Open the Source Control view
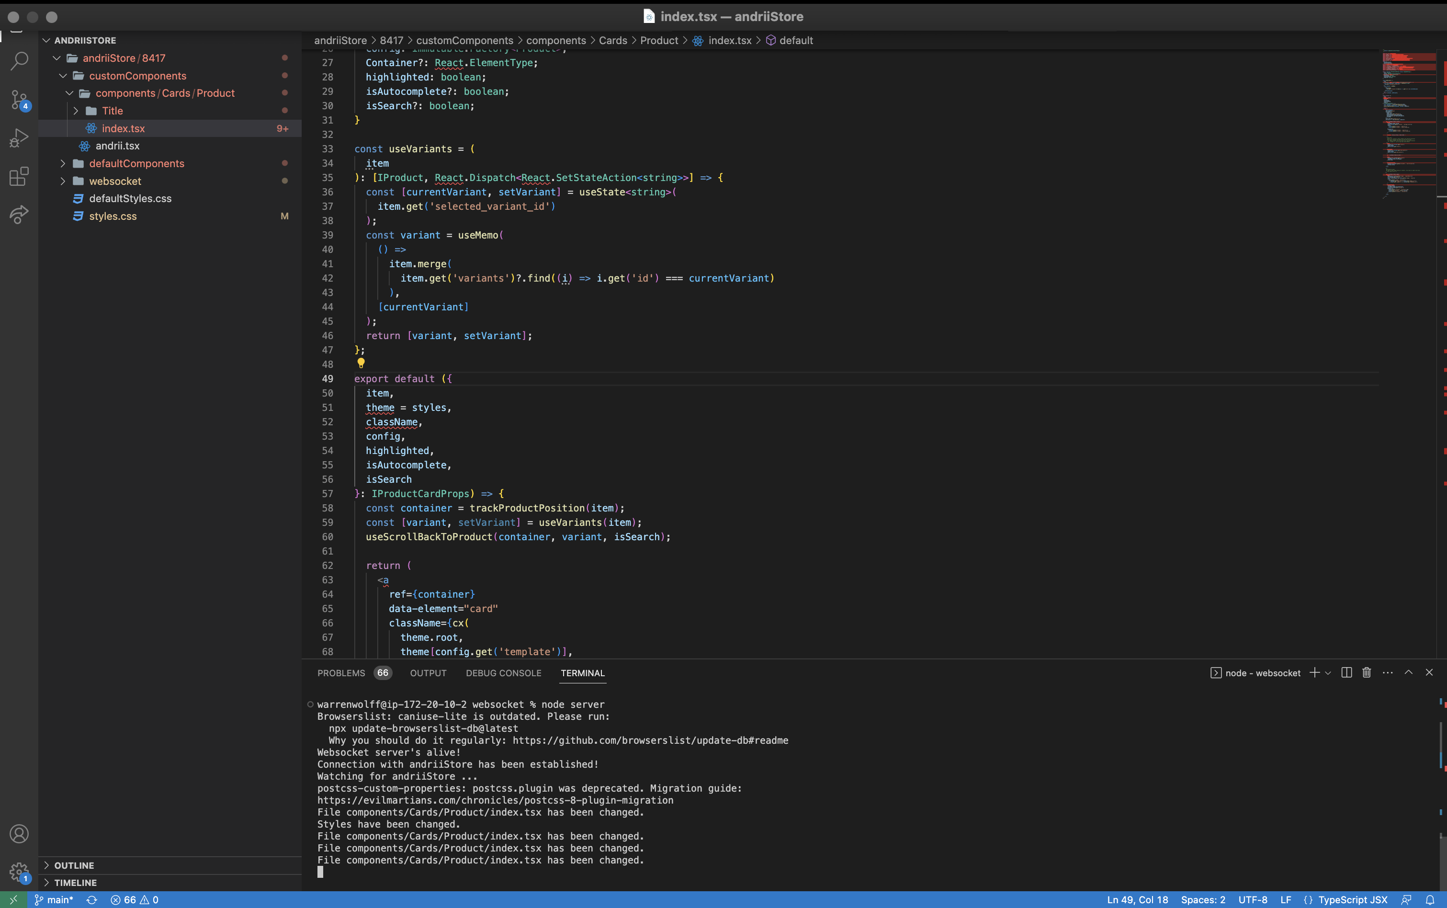Viewport: 1447px width, 908px height. [x=19, y=99]
